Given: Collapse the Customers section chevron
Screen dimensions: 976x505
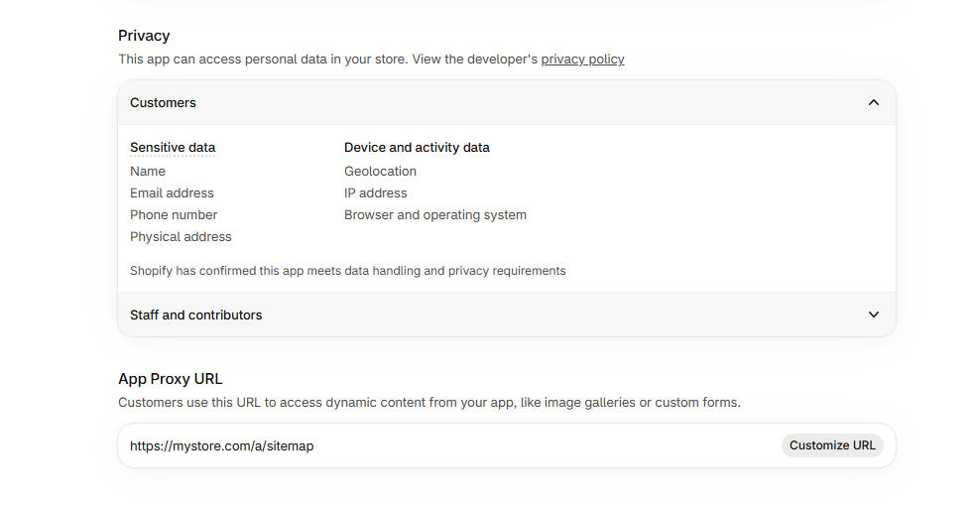Looking at the screenshot, I should pos(873,103).
